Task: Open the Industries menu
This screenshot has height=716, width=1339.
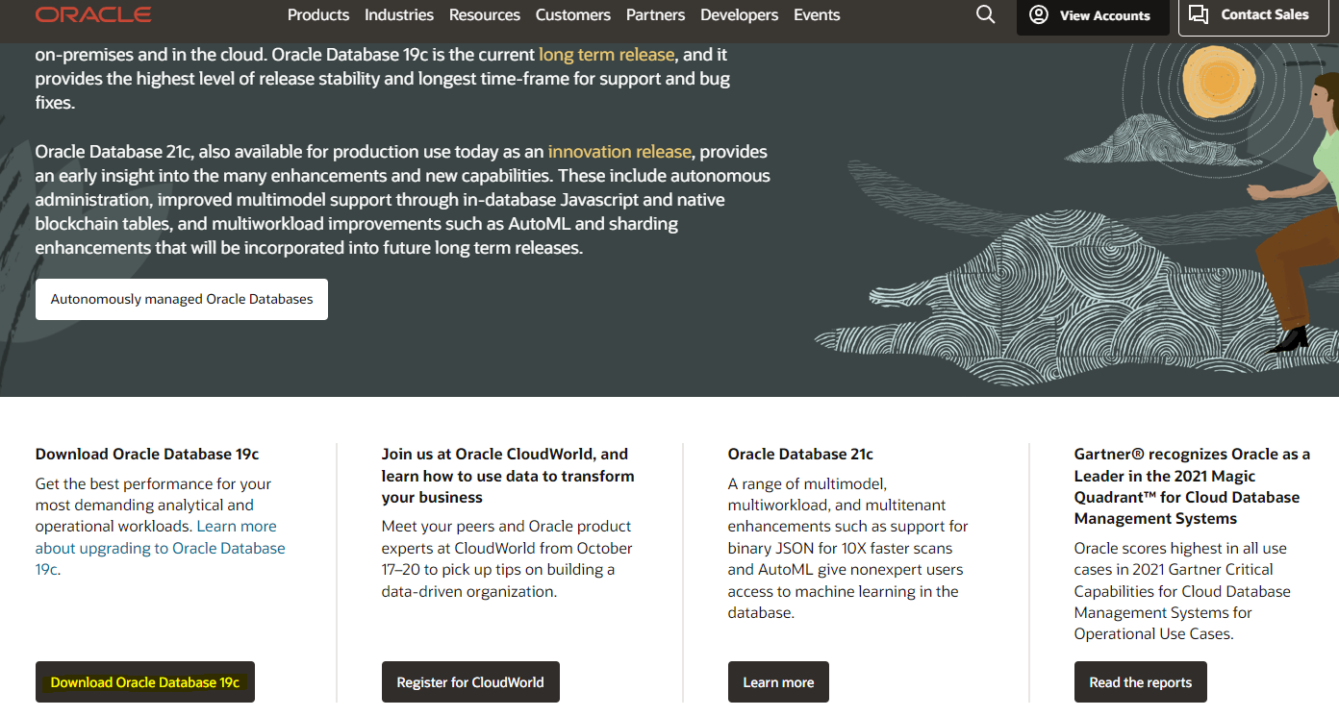Action: point(399,14)
